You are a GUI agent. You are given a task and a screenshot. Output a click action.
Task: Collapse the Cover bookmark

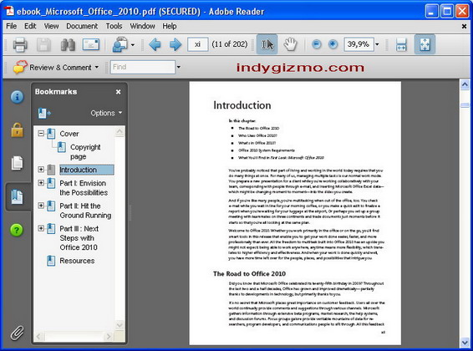[41, 133]
